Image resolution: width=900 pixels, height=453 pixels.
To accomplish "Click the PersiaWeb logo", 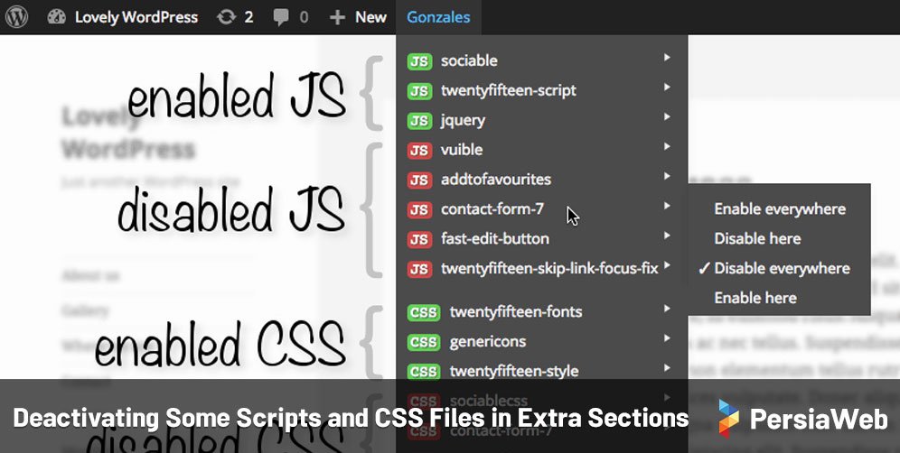I will 803,420.
